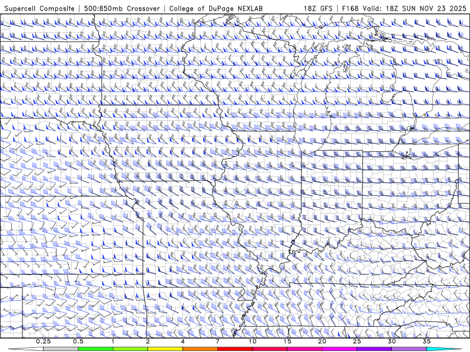Click the 'F168' forecast hour label
470x352 pixels.
point(350,8)
